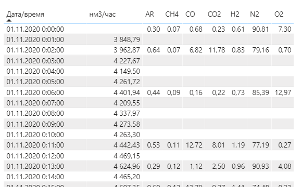The image size is (302, 187).
Task: Click the sort arrow under Дата/время
Action: [x=9, y=20]
